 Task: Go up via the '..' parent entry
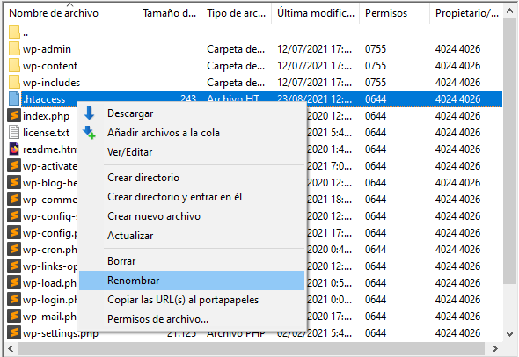coord(26,34)
